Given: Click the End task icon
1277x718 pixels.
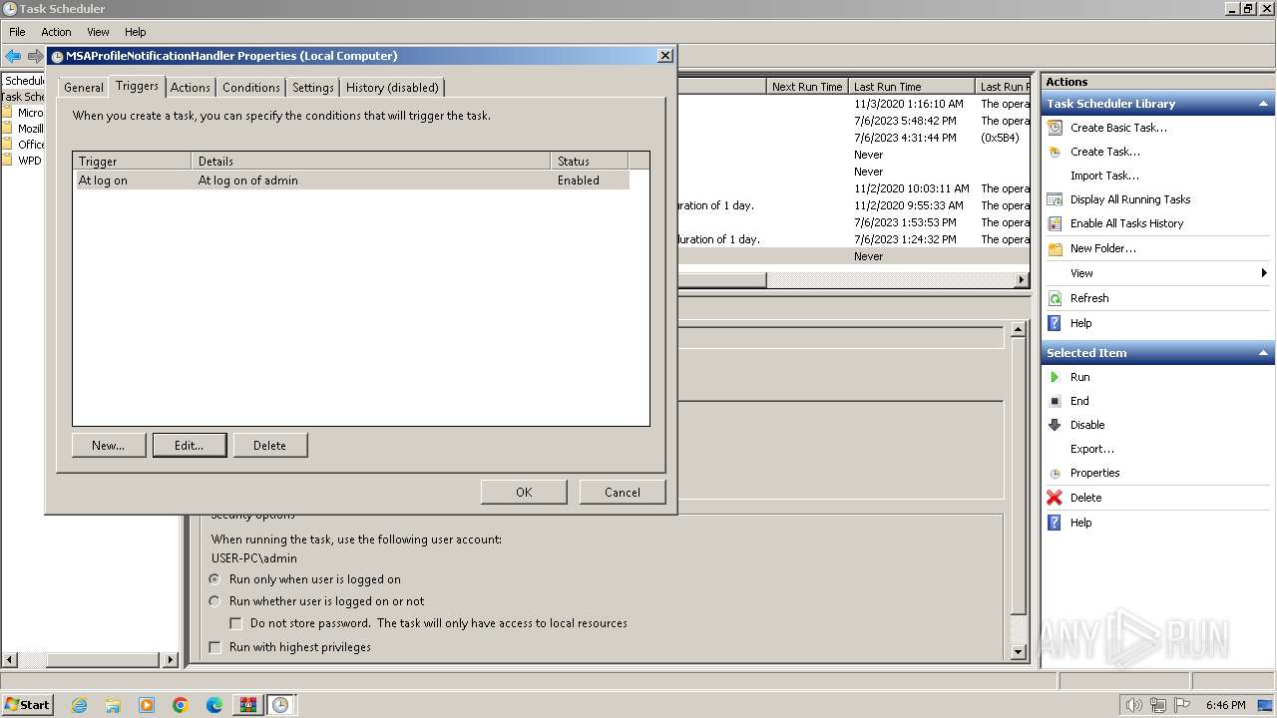Looking at the screenshot, I should [1055, 401].
